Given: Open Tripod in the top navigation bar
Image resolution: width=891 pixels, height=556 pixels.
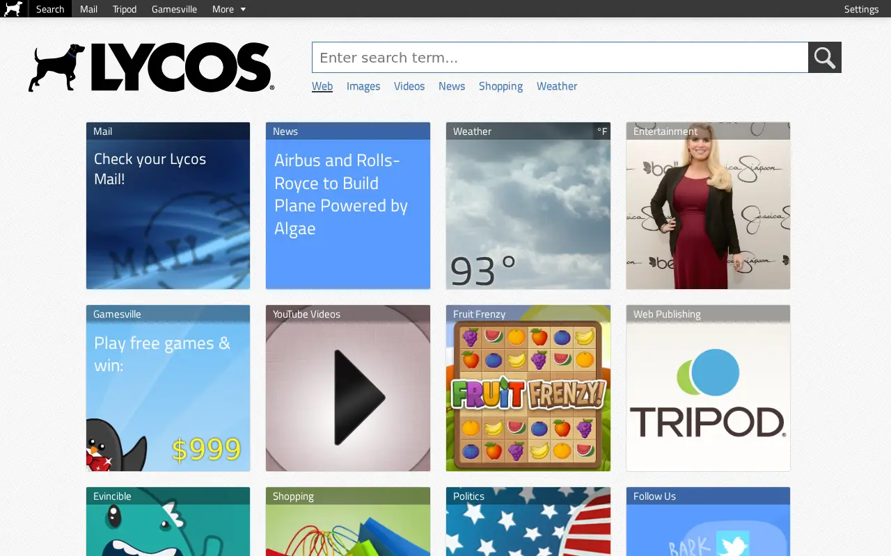Looking at the screenshot, I should 125,9.
